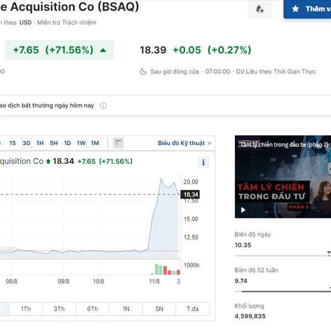Switch chart interval to 1H
The width and height of the screenshot is (331, 331).
coord(40,143)
